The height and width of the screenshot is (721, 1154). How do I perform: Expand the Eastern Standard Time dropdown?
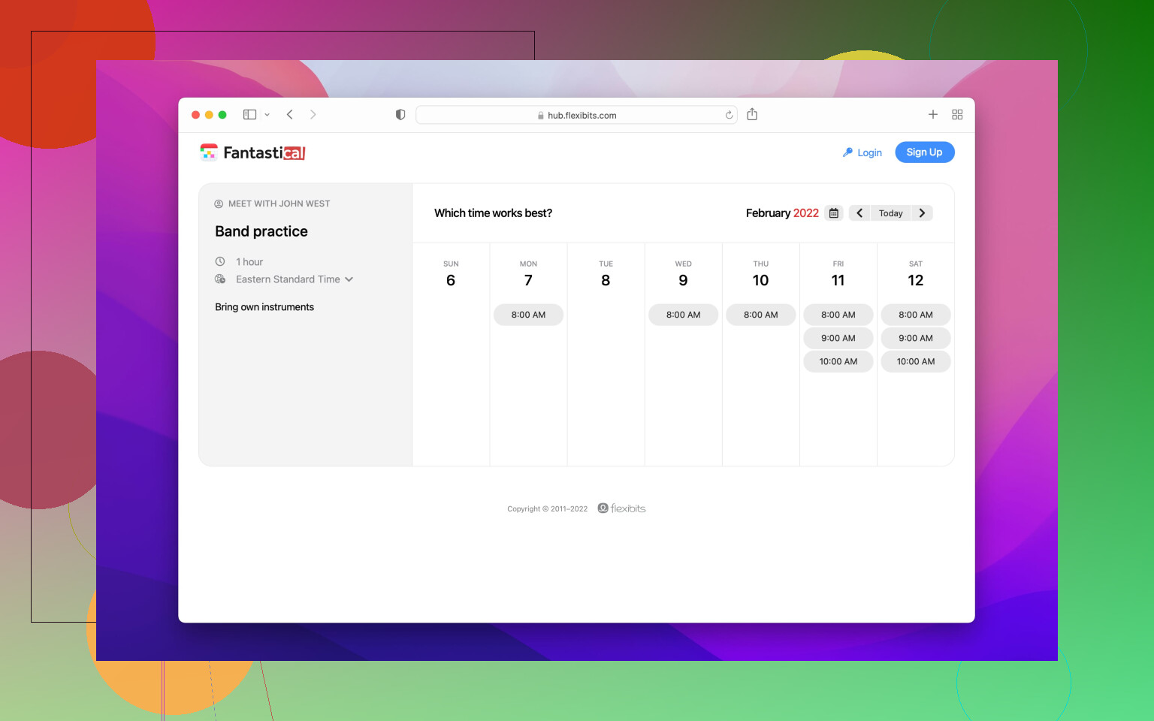294,279
